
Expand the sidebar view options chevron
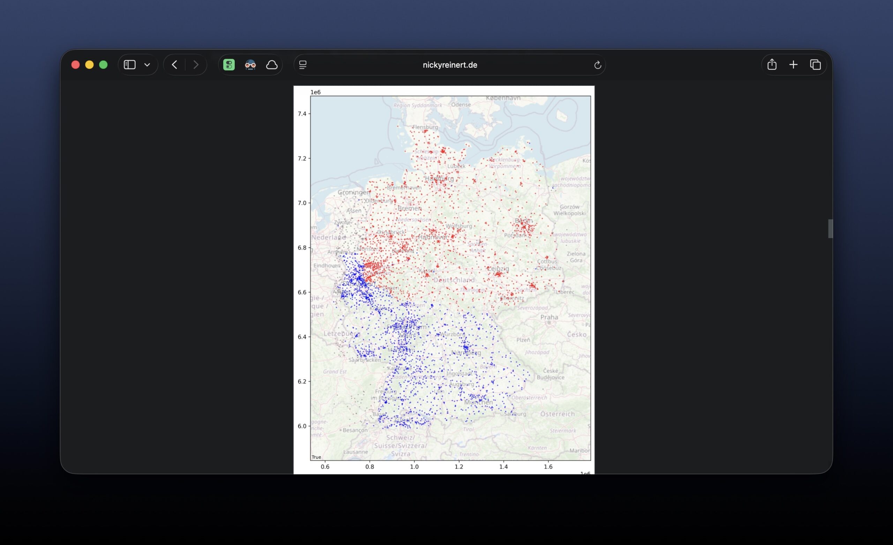pos(147,65)
